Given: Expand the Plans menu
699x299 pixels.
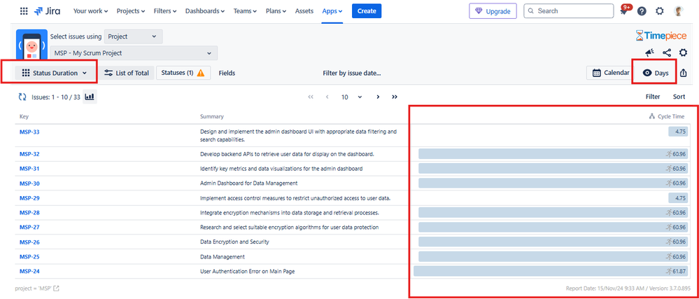Looking at the screenshot, I should tap(276, 11).
